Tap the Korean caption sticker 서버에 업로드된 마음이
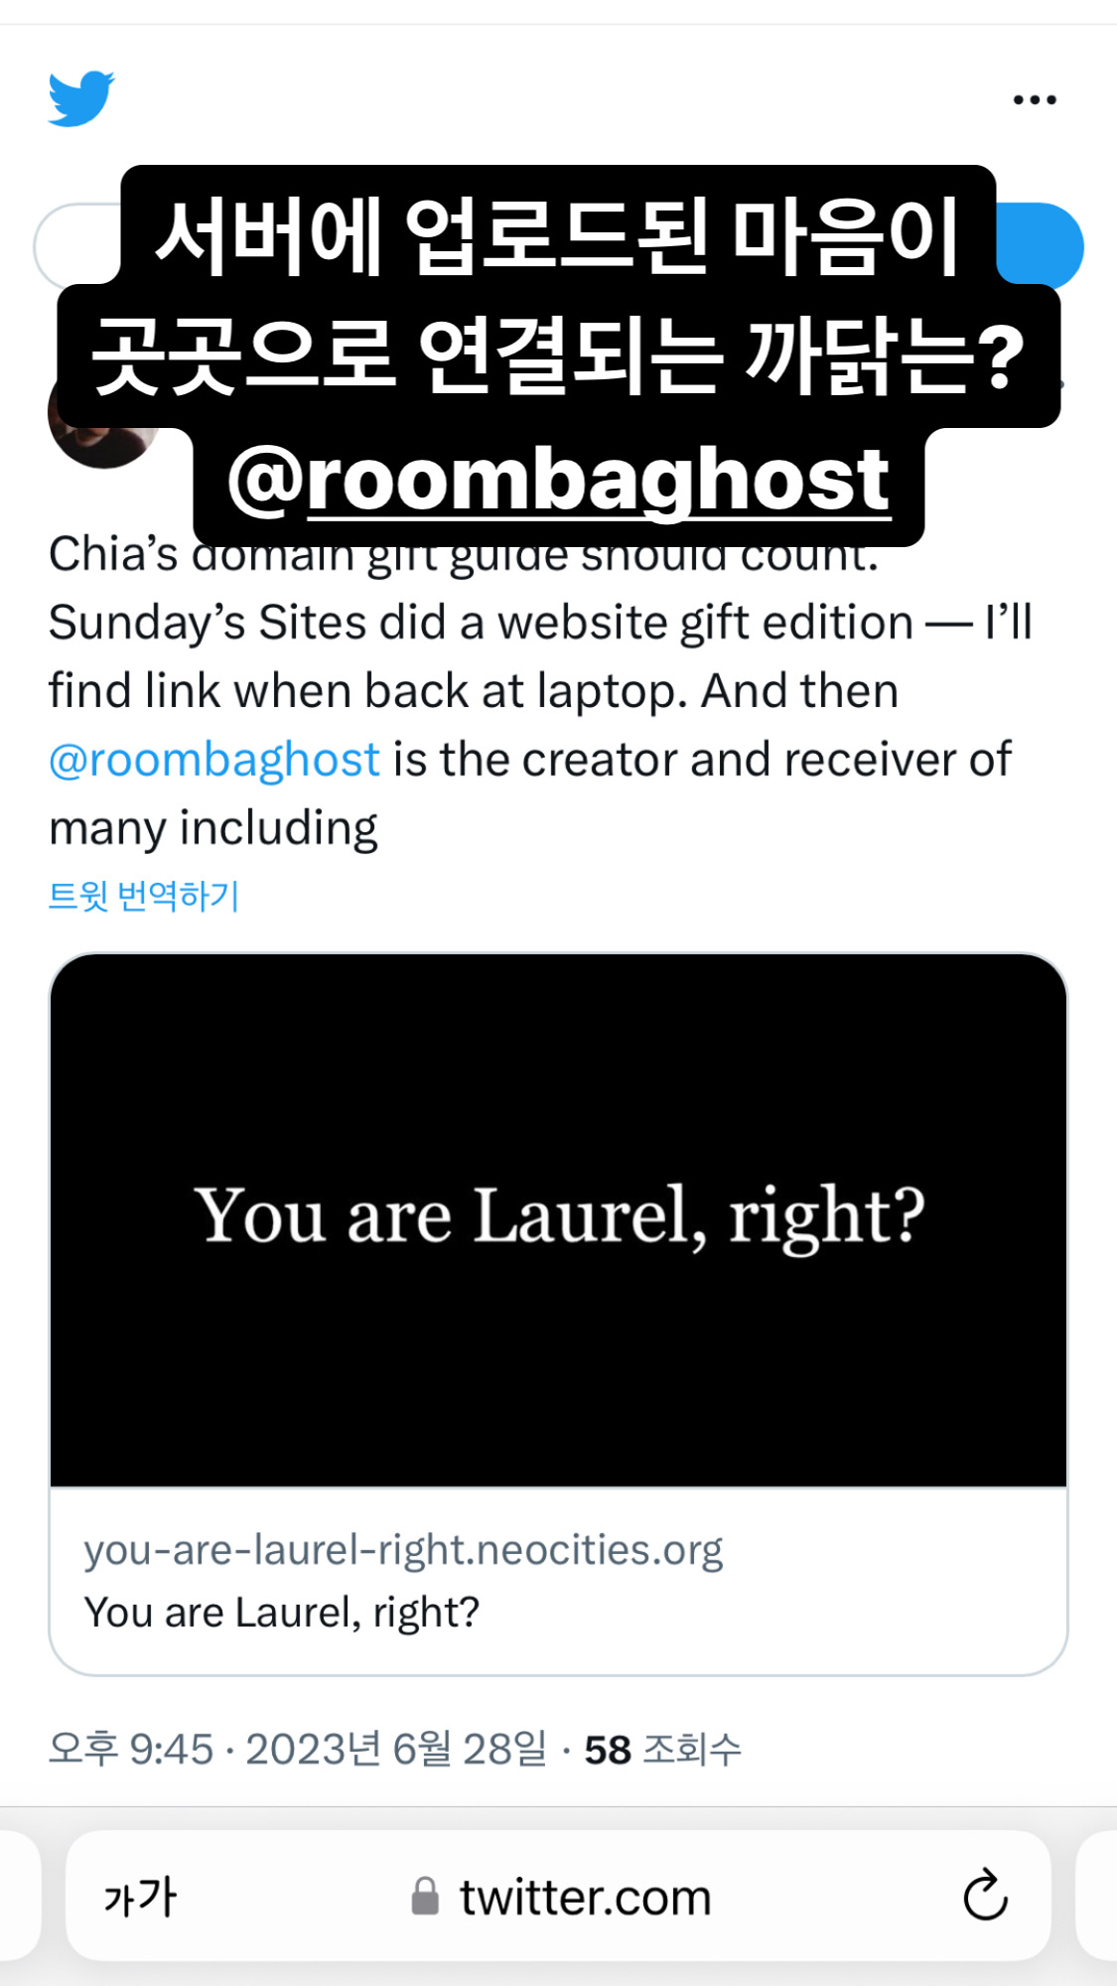The width and height of the screenshot is (1117, 1986). tap(558, 236)
